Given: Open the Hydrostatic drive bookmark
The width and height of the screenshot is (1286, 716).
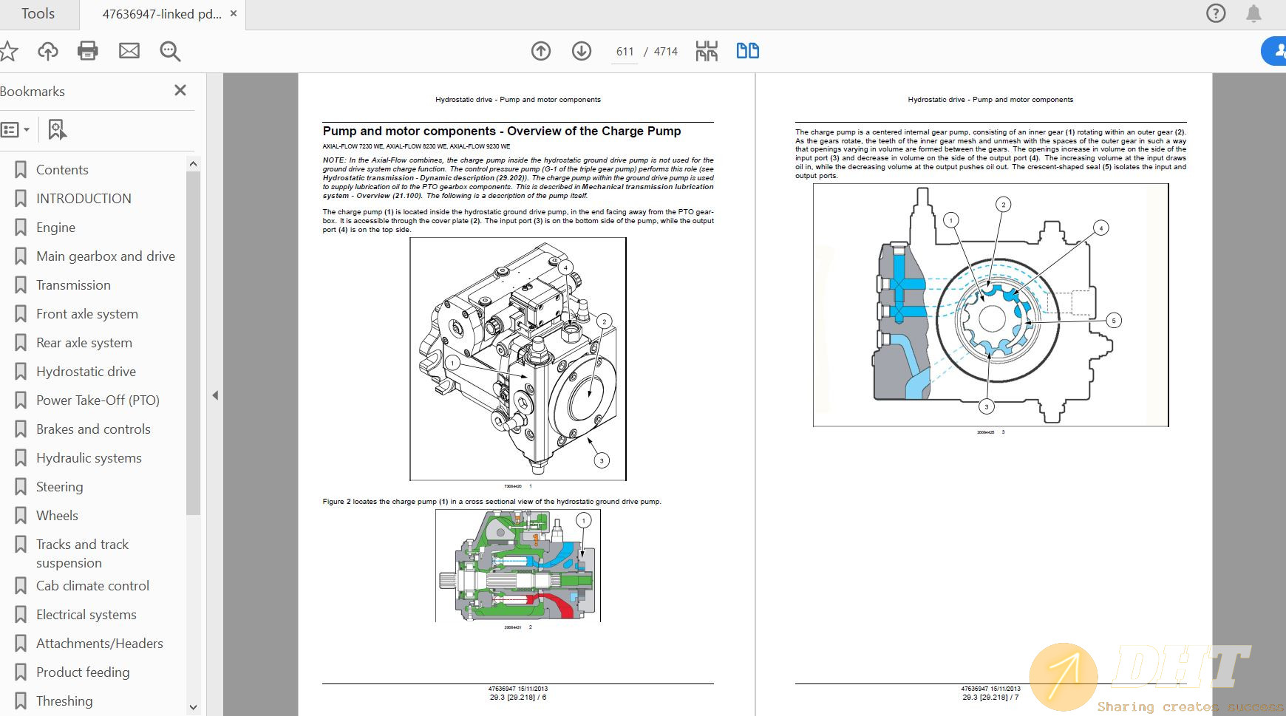Looking at the screenshot, I should tap(86, 372).
